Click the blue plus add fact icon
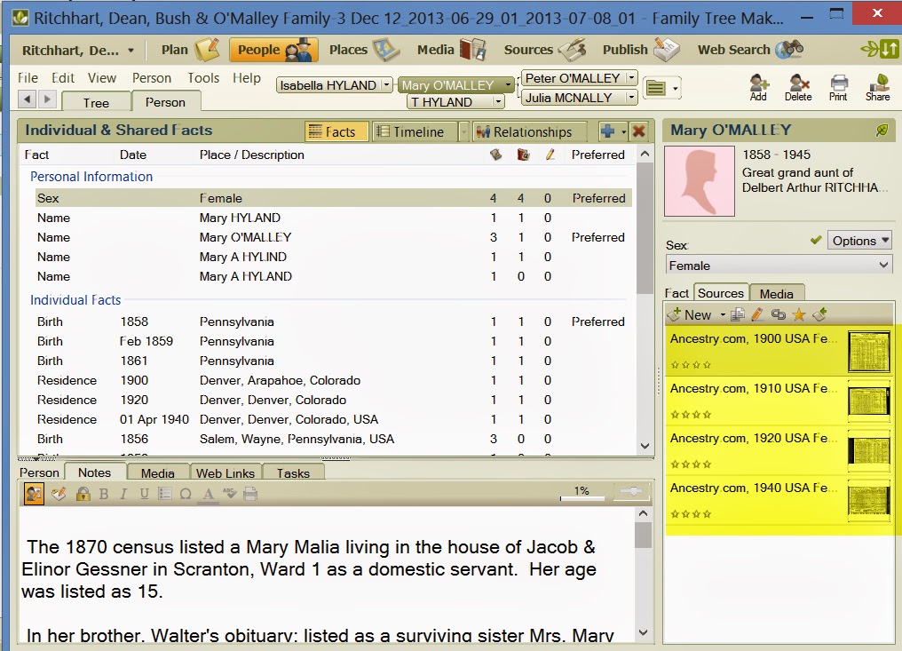 [607, 131]
